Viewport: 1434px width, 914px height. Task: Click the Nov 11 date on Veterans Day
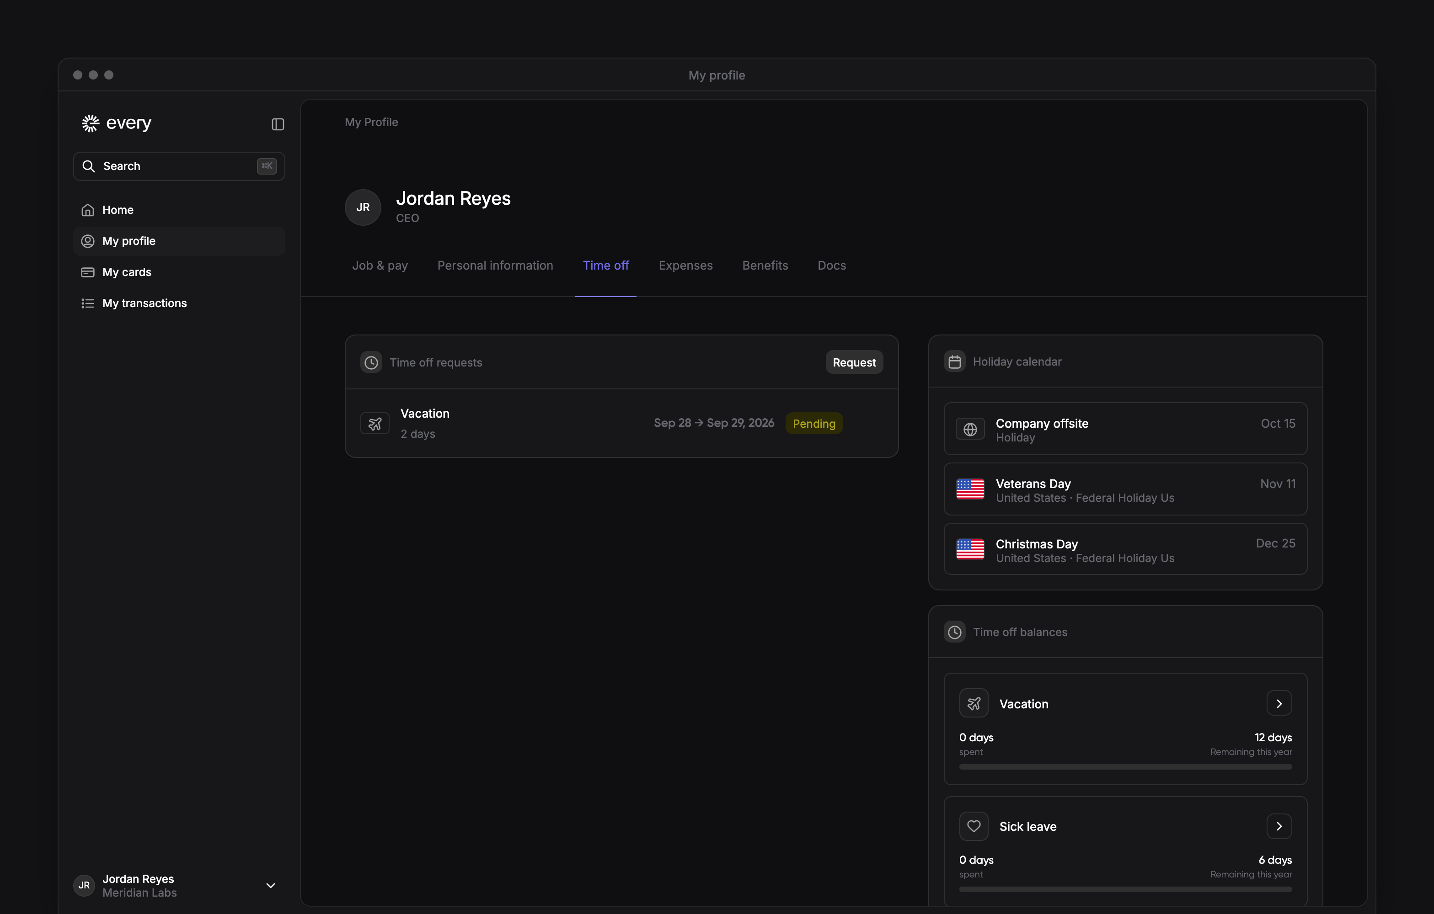(x=1278, y=484)
